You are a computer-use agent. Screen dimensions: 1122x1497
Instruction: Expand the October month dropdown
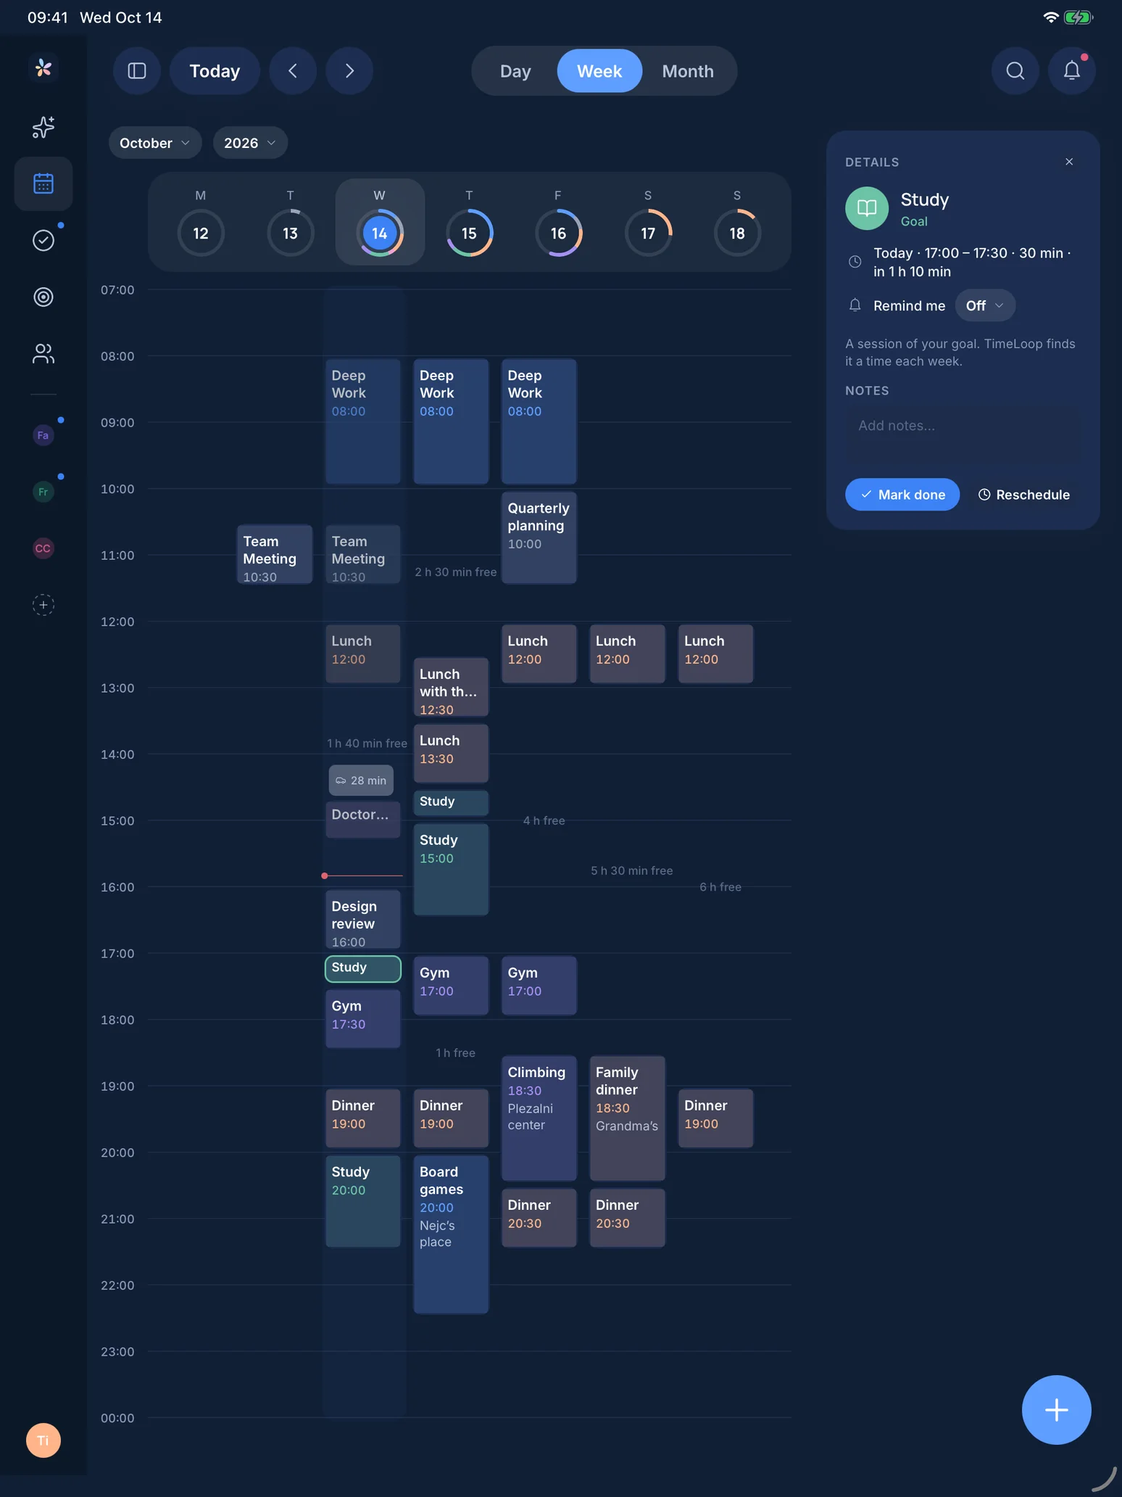[x=154, y=143]
